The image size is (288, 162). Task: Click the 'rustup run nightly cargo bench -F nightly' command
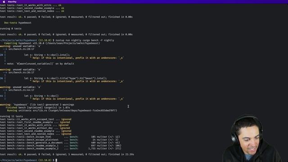point(85,40)
